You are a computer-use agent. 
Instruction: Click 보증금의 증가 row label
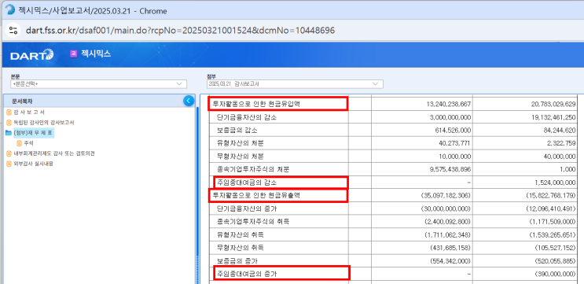(237, 260)
